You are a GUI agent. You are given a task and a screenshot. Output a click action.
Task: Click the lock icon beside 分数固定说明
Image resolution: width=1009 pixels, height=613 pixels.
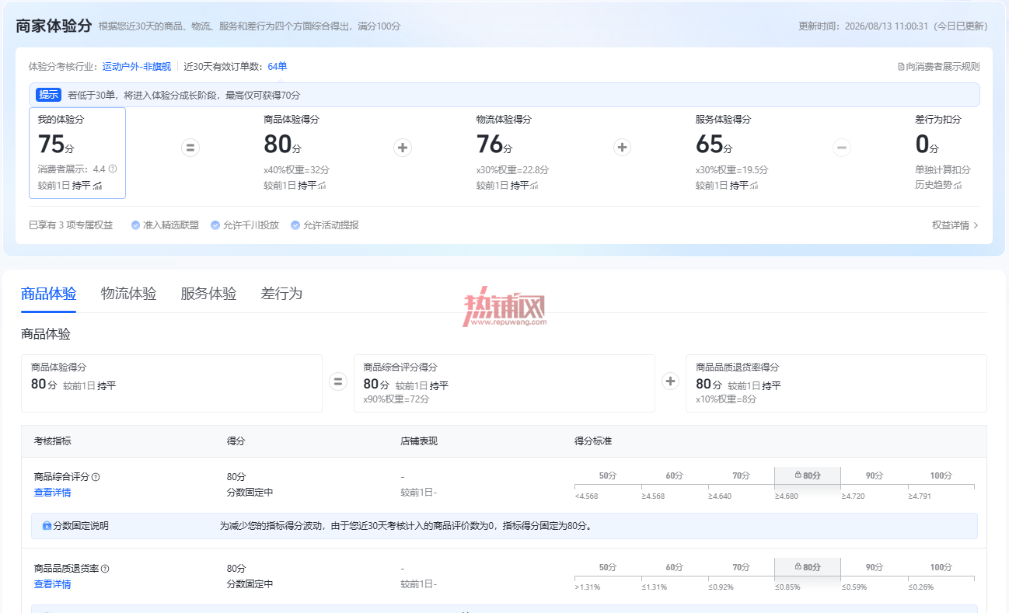(47, 526)
